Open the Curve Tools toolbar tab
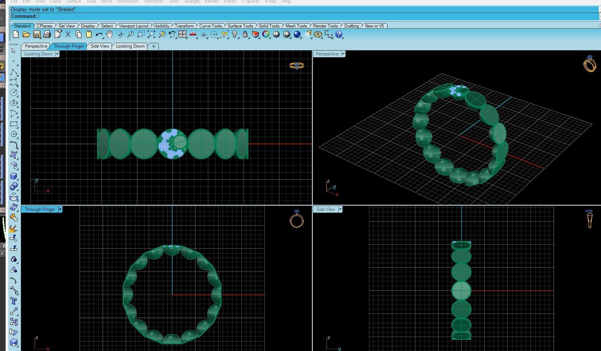Image resolution: width=601 pixels, height=351 pixels. coord(210,26)
